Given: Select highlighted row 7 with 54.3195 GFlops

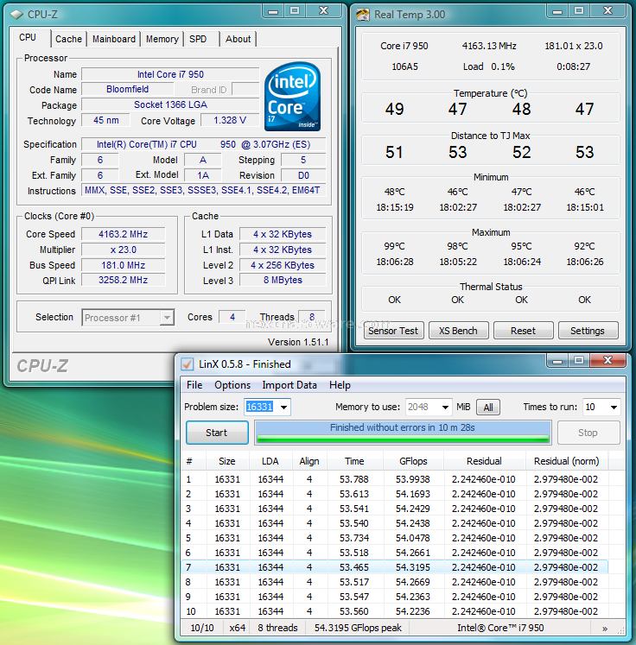Looking at the screenshot, I should pos(395,567).
